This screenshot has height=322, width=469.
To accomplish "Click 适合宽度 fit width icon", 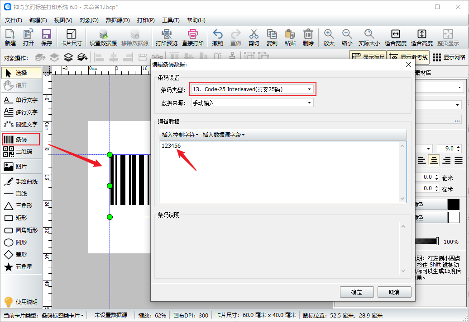I will point(395,37).
